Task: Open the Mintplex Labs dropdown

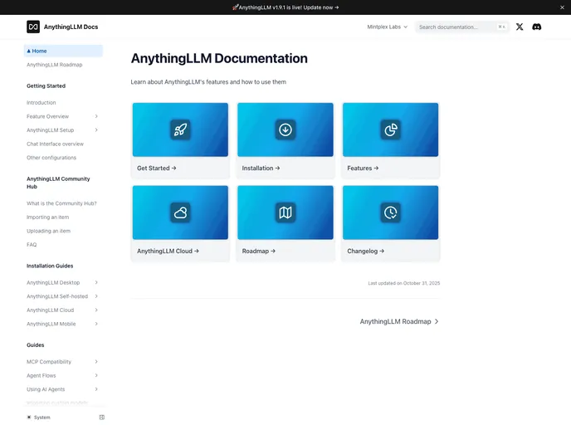Action: [x=387, y=27]
